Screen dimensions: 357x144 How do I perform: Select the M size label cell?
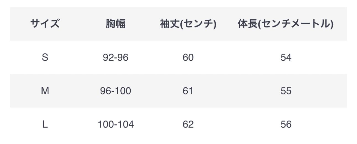click(45, 91)
